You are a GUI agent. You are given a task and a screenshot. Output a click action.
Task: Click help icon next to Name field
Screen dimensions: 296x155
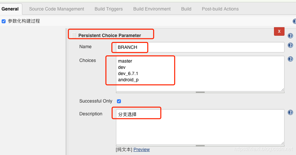290,46
